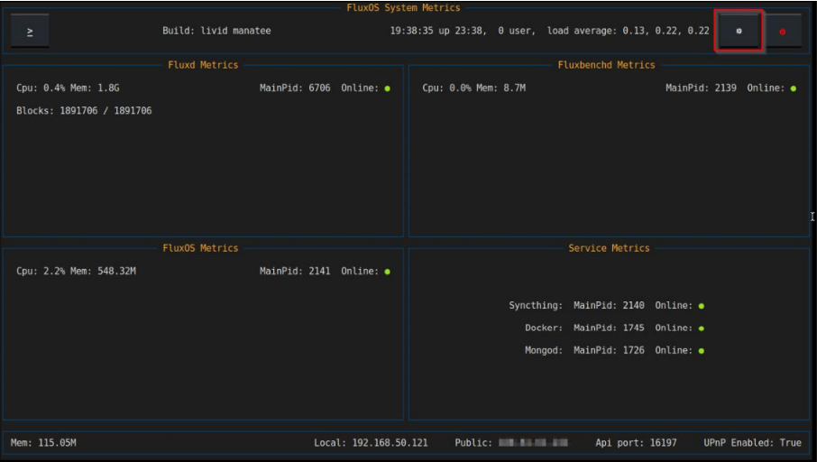Select the Fluxd Metrics panel title
This screenshot has width=817, height=462.
(x=203, y=65)
